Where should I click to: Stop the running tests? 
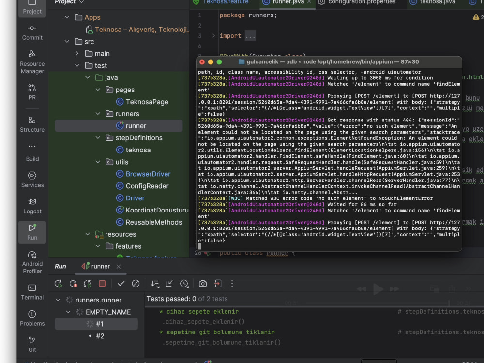pyautogui.click(x=102, y=284)
